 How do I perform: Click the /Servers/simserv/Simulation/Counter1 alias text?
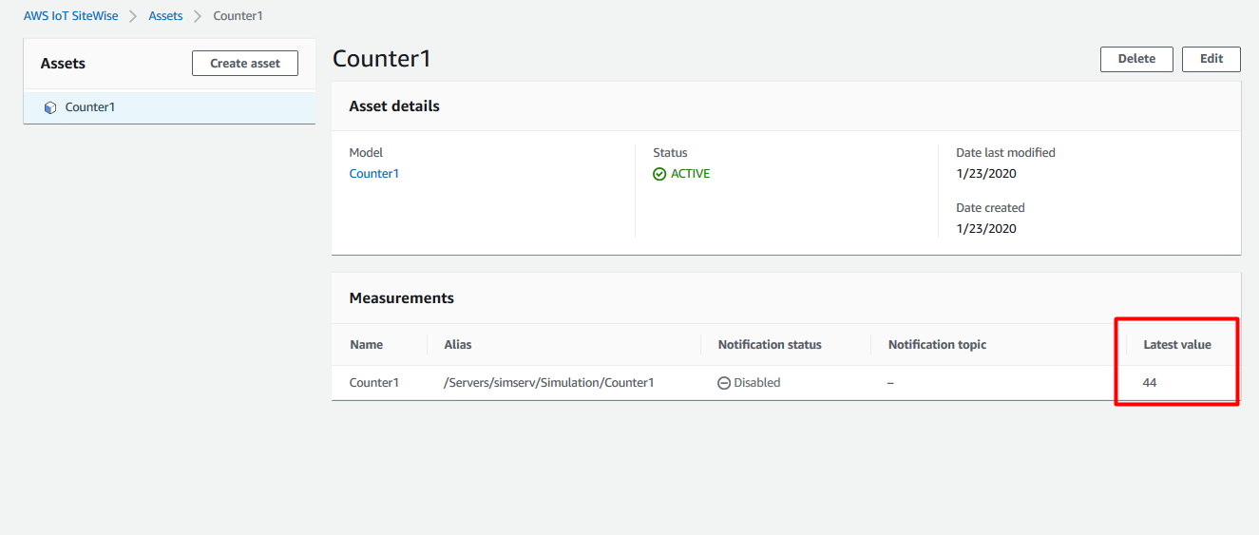[549, 383]
